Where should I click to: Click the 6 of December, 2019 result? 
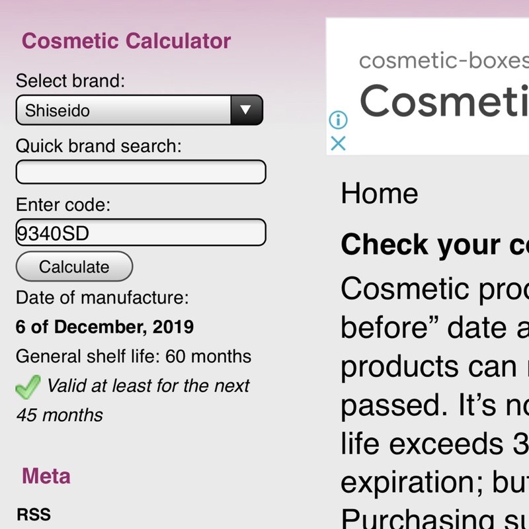(104, 327)
